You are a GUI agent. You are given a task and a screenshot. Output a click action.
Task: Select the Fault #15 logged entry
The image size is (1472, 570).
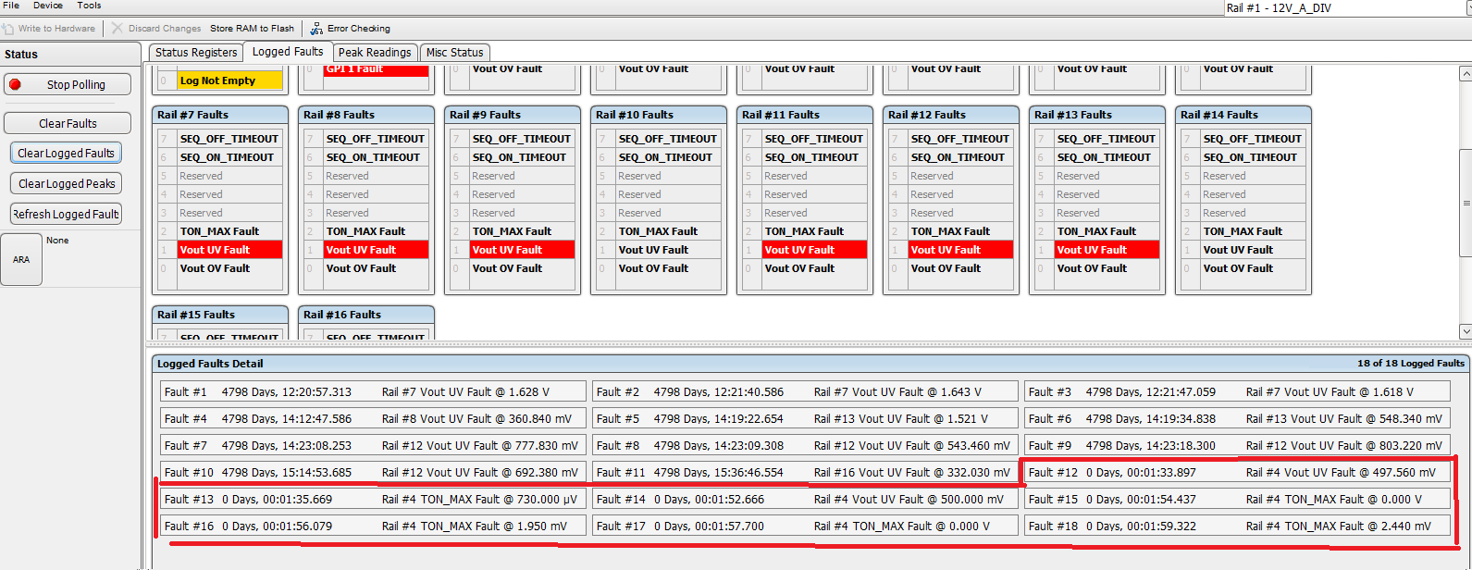click(x=1237, y=500)
